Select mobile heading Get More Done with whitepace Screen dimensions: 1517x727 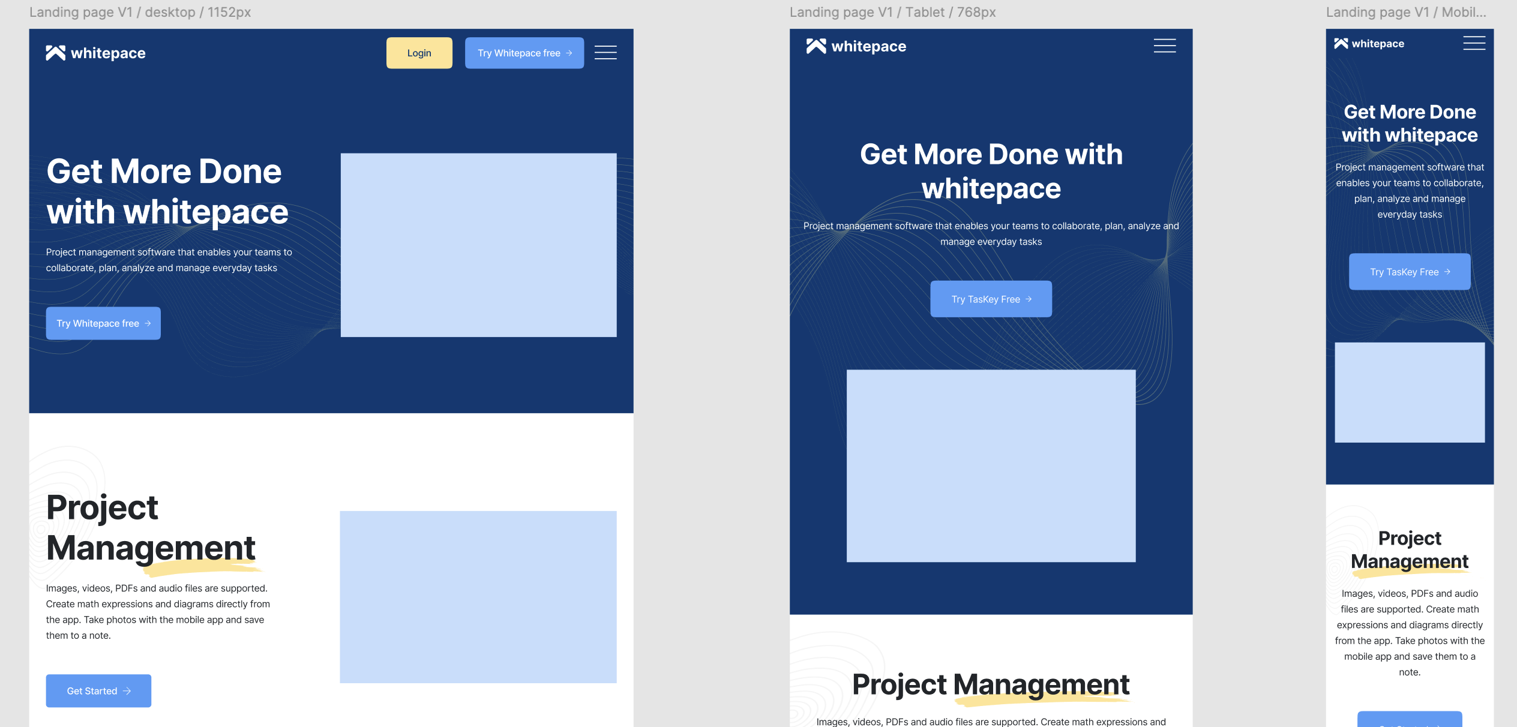(x=1410, y=123)
